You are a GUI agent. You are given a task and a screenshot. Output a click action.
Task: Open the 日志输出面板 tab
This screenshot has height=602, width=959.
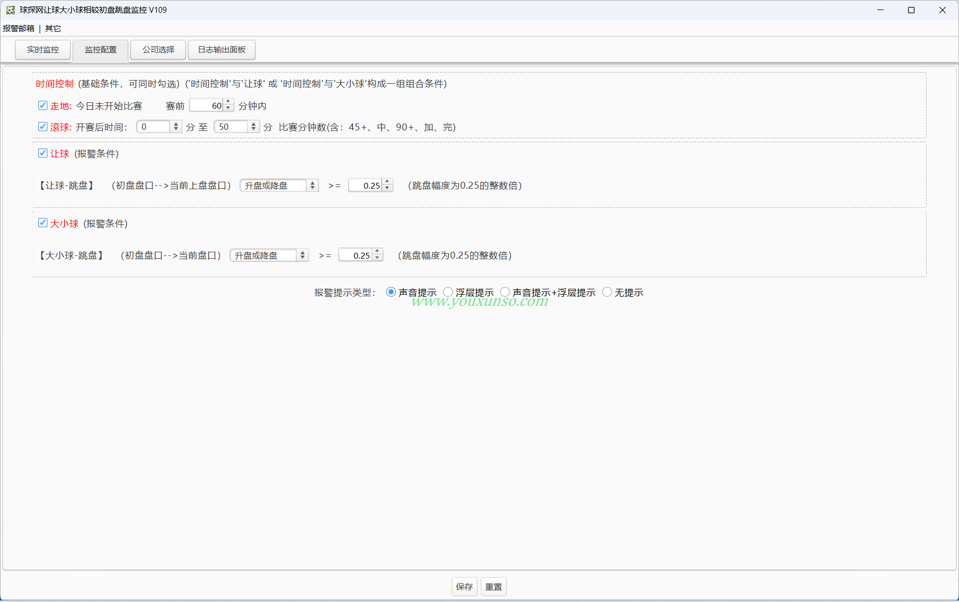click(x=222, y=50)
